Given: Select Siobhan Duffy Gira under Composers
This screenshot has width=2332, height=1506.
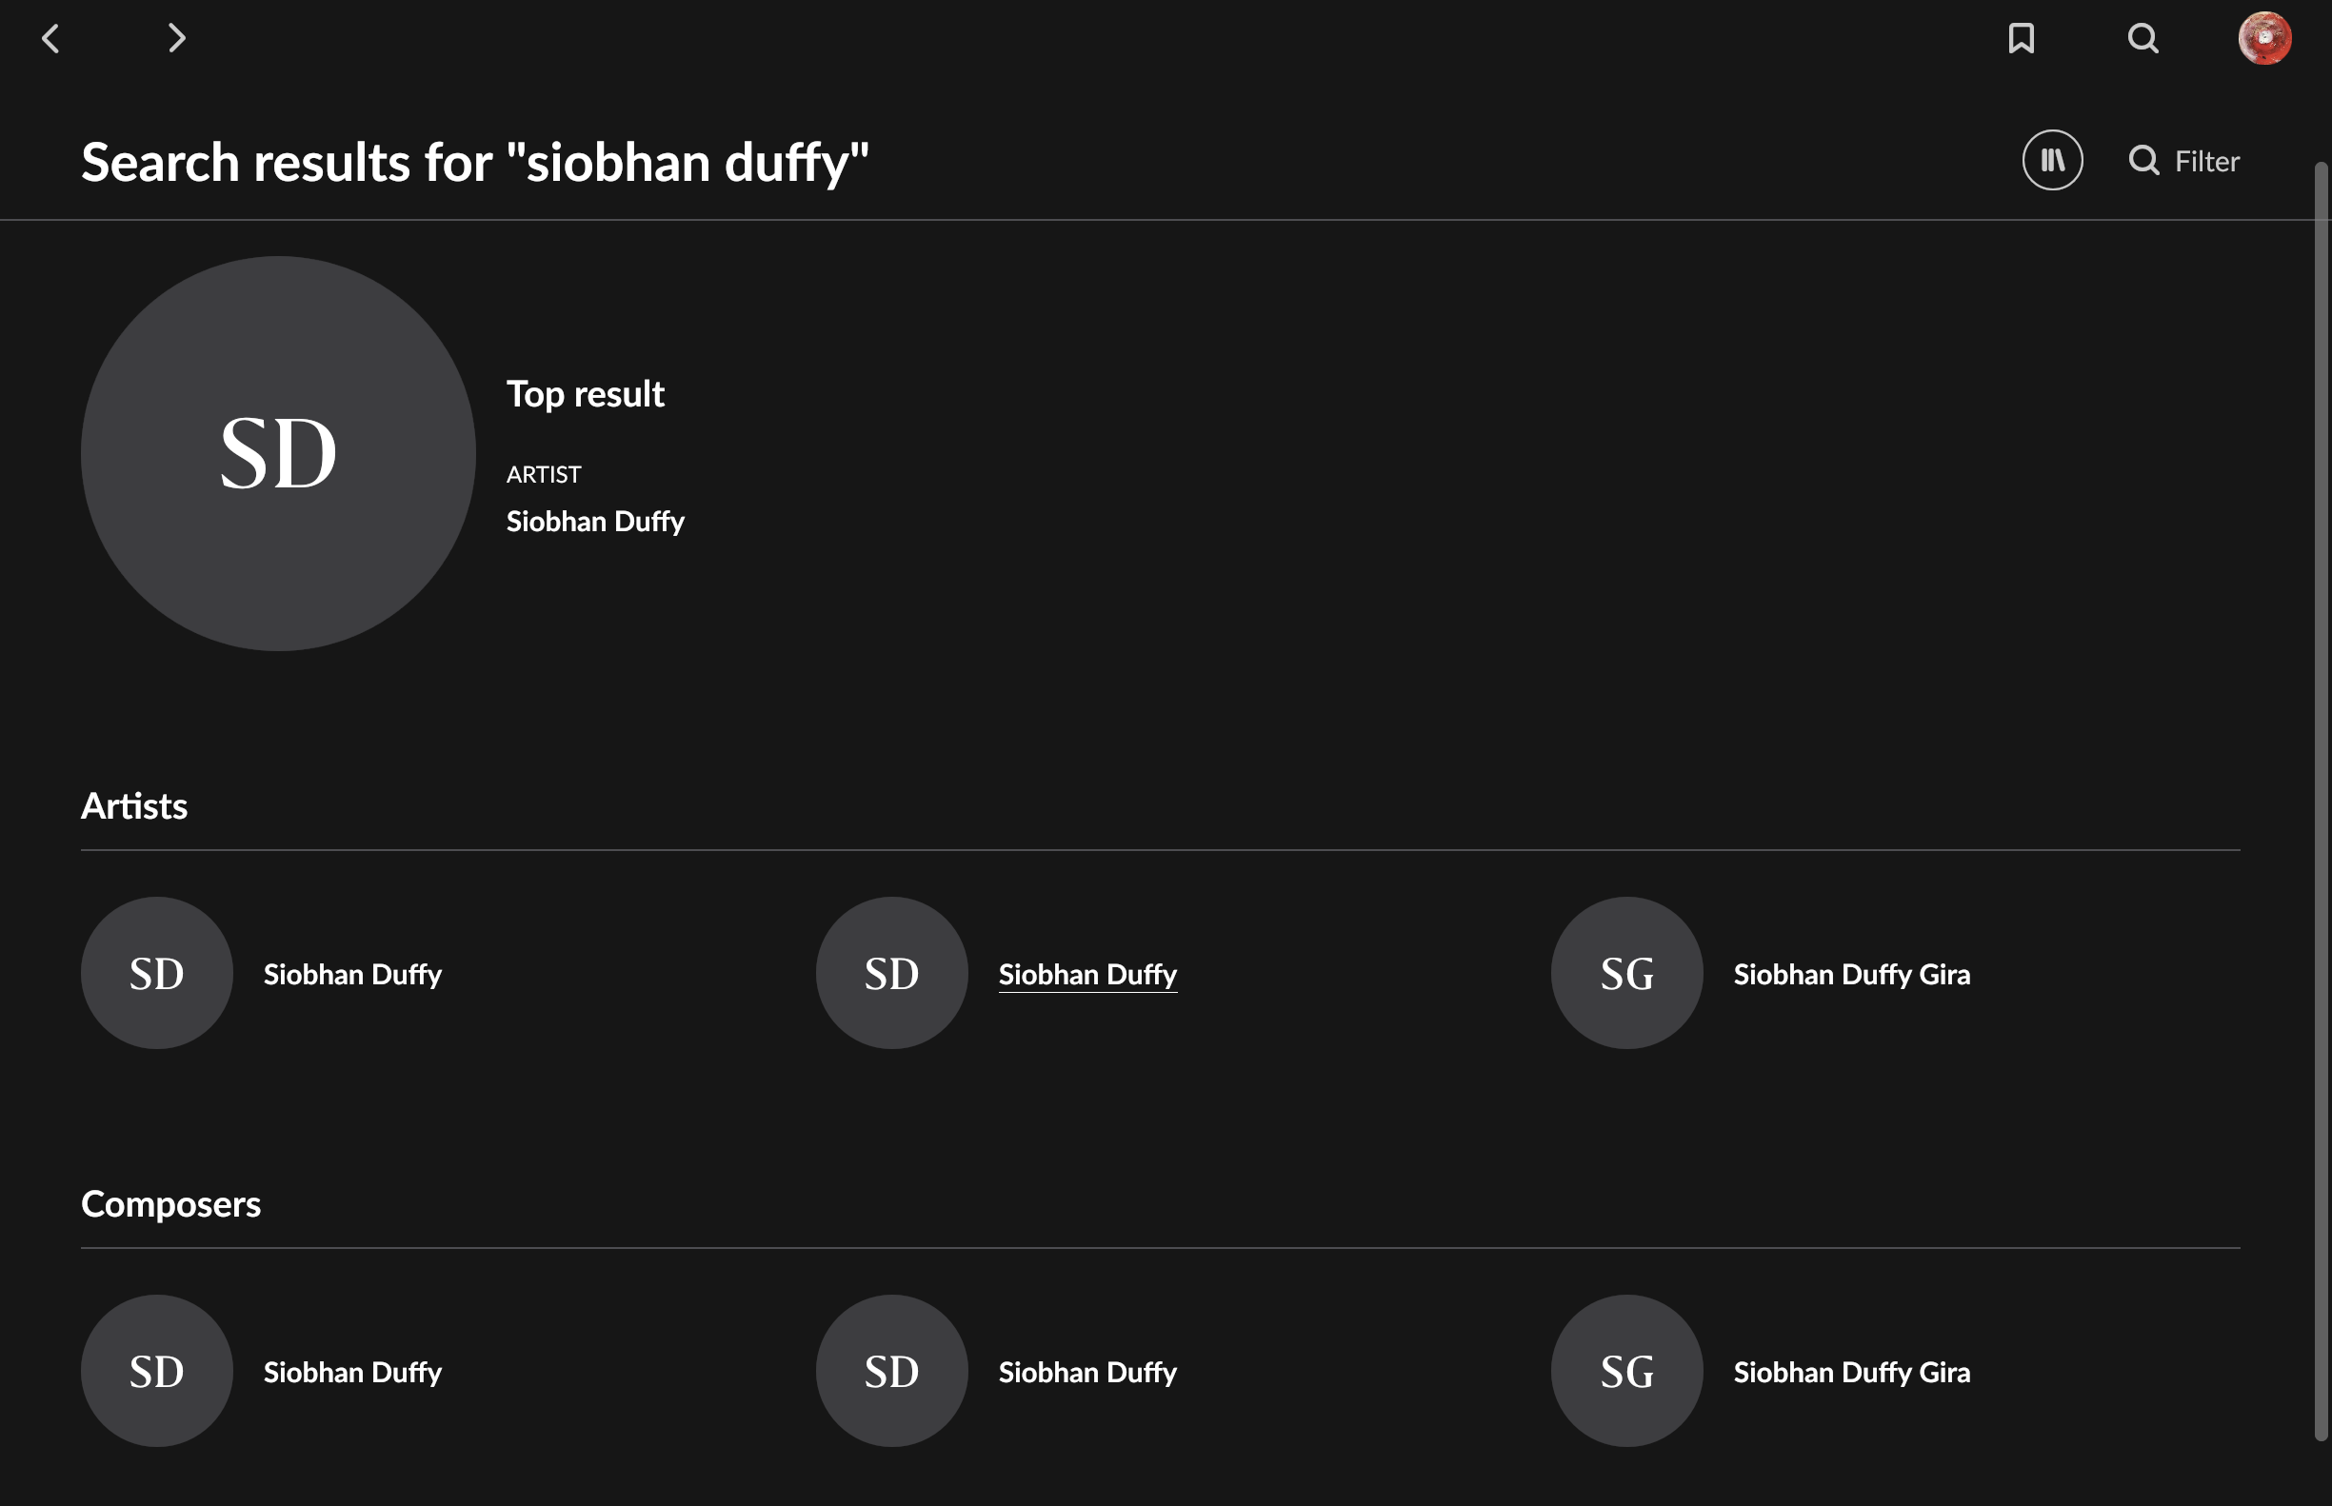Looking at the screenshot, I should pos(1852,1372).
